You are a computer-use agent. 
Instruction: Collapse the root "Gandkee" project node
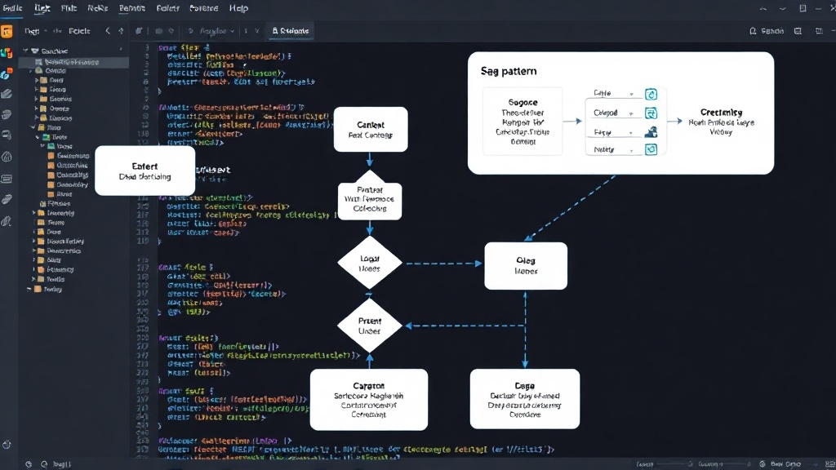[x=25, y=51]
